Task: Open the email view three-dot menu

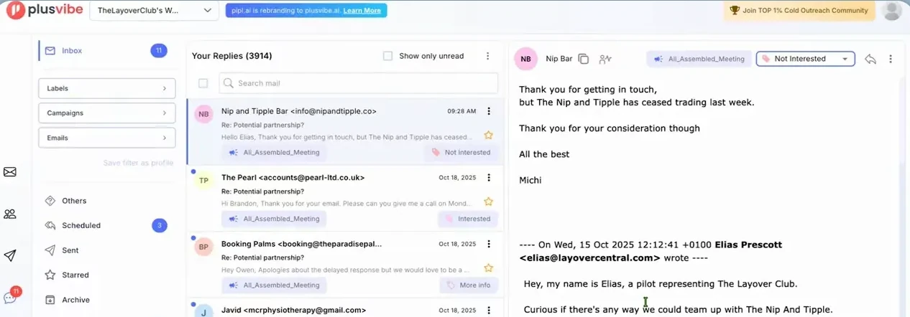Action: (x=891, y=59)
